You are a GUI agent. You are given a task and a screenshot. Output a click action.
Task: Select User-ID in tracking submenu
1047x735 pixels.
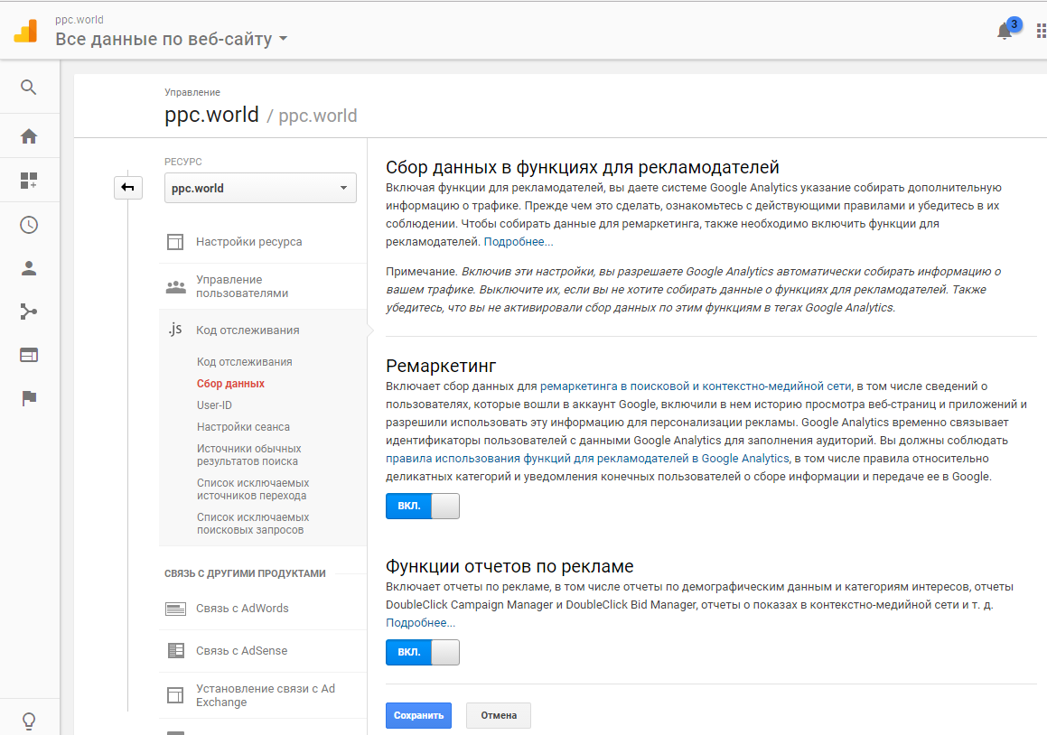coord(214,405)
